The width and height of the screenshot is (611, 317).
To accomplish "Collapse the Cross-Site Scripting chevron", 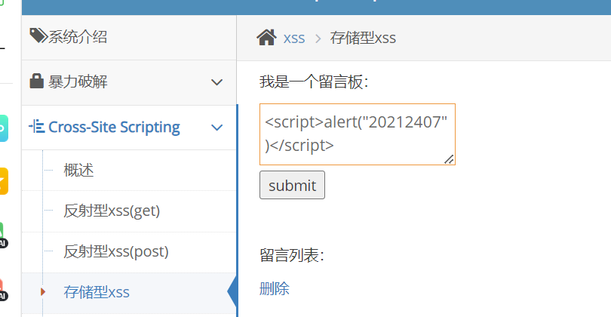I will (217, 128).
